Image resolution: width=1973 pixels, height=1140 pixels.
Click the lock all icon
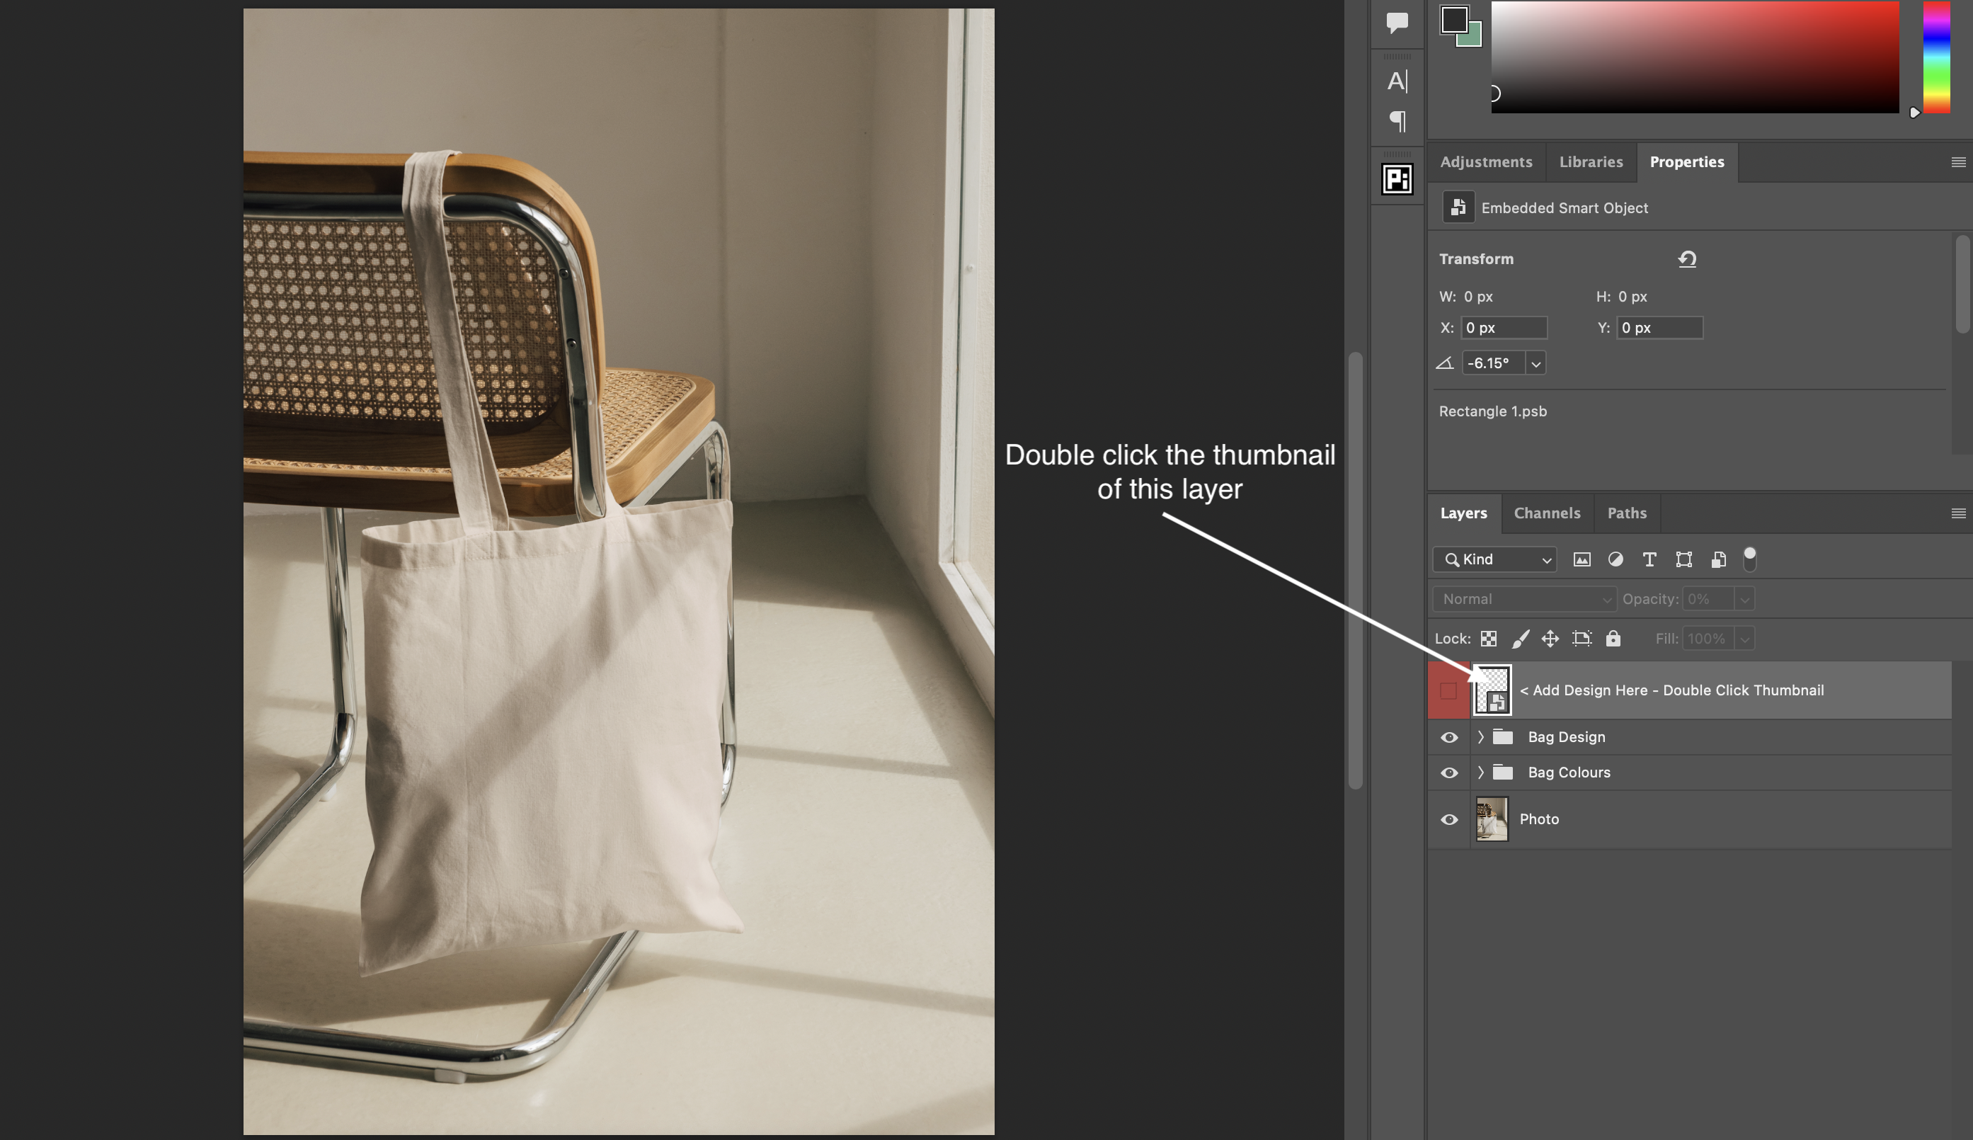click(1613, 639)
